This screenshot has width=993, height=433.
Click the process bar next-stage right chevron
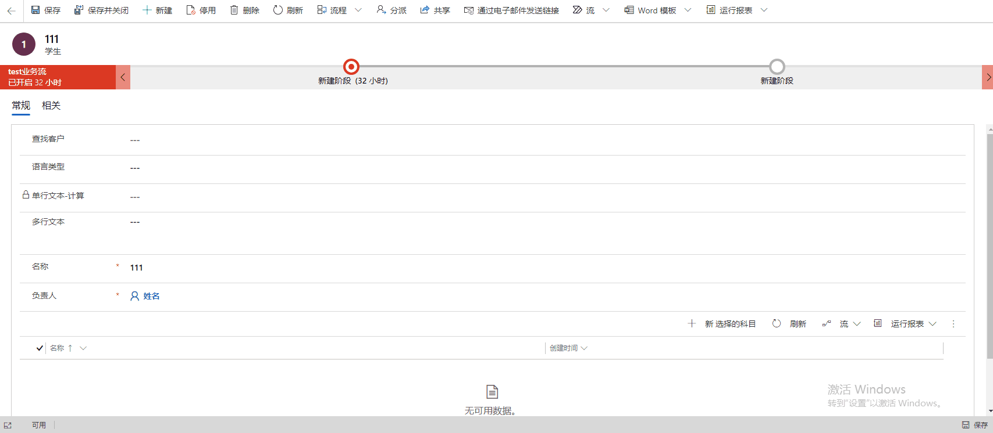988,77
